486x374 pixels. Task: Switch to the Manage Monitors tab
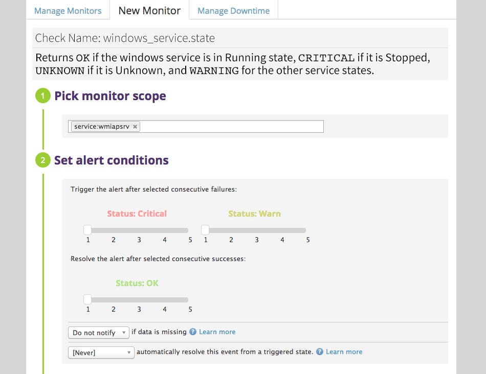68,10
